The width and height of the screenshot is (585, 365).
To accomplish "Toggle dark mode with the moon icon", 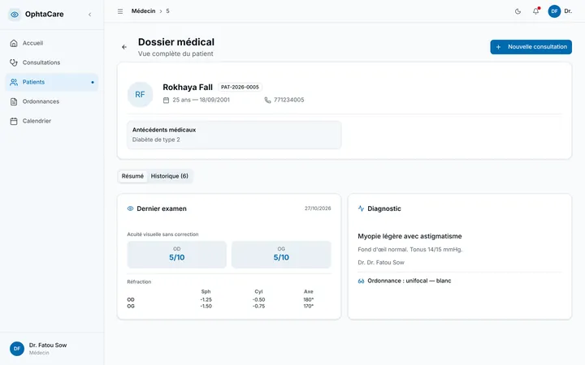I will click(518, 11).
